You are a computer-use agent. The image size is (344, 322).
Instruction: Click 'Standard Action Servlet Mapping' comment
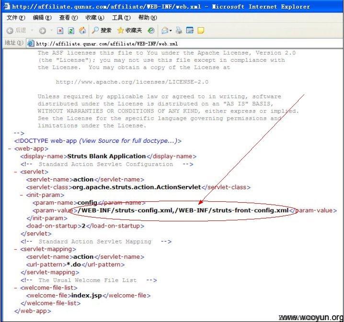tap(95, 241)
